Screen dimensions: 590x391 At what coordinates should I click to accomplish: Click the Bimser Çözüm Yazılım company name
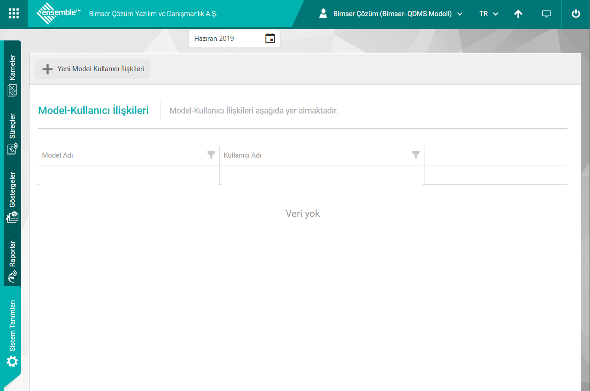pyautogui.click(x=153, y=14)
